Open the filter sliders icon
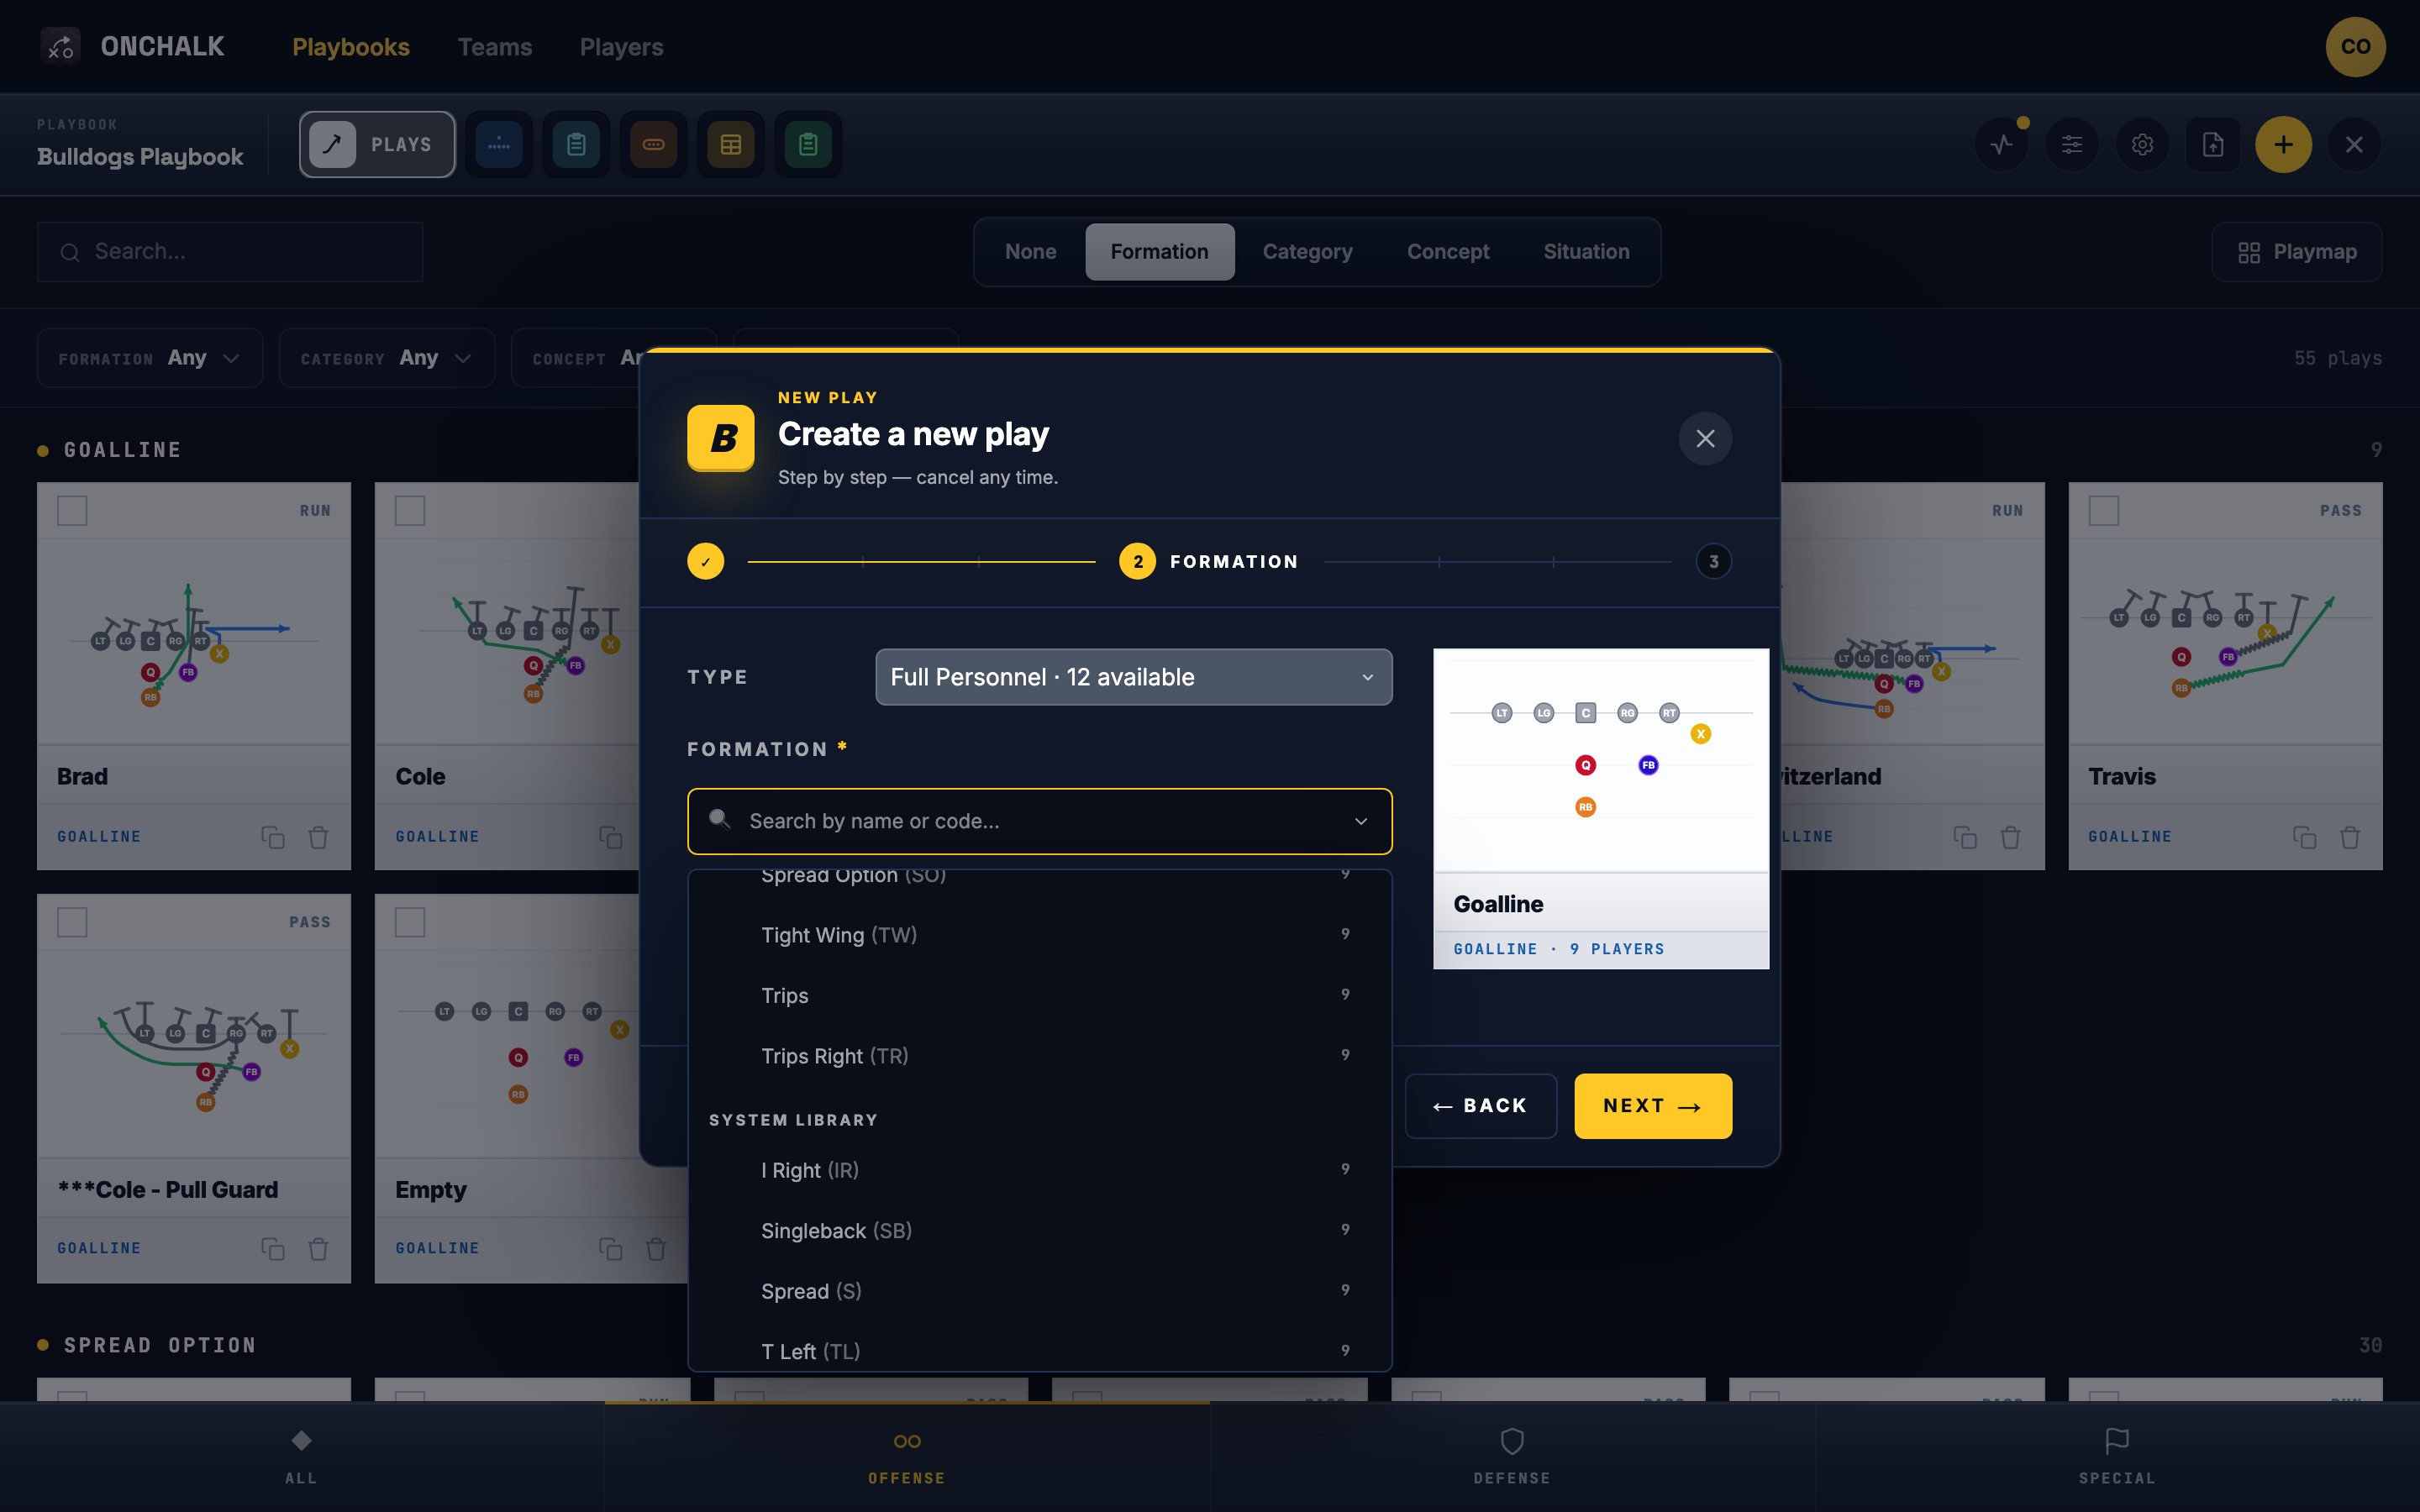The height and width of the screenshot is (1512, 2420). coord(2072,145)
